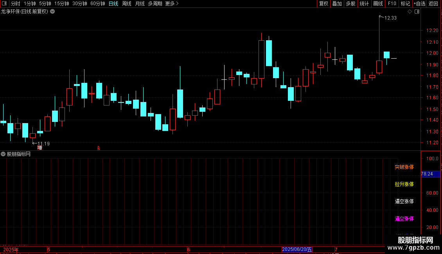Screen dimensions: 442x254
Task: Click the white 逼空涨停 indicator label
Action: tap(404, 201)
